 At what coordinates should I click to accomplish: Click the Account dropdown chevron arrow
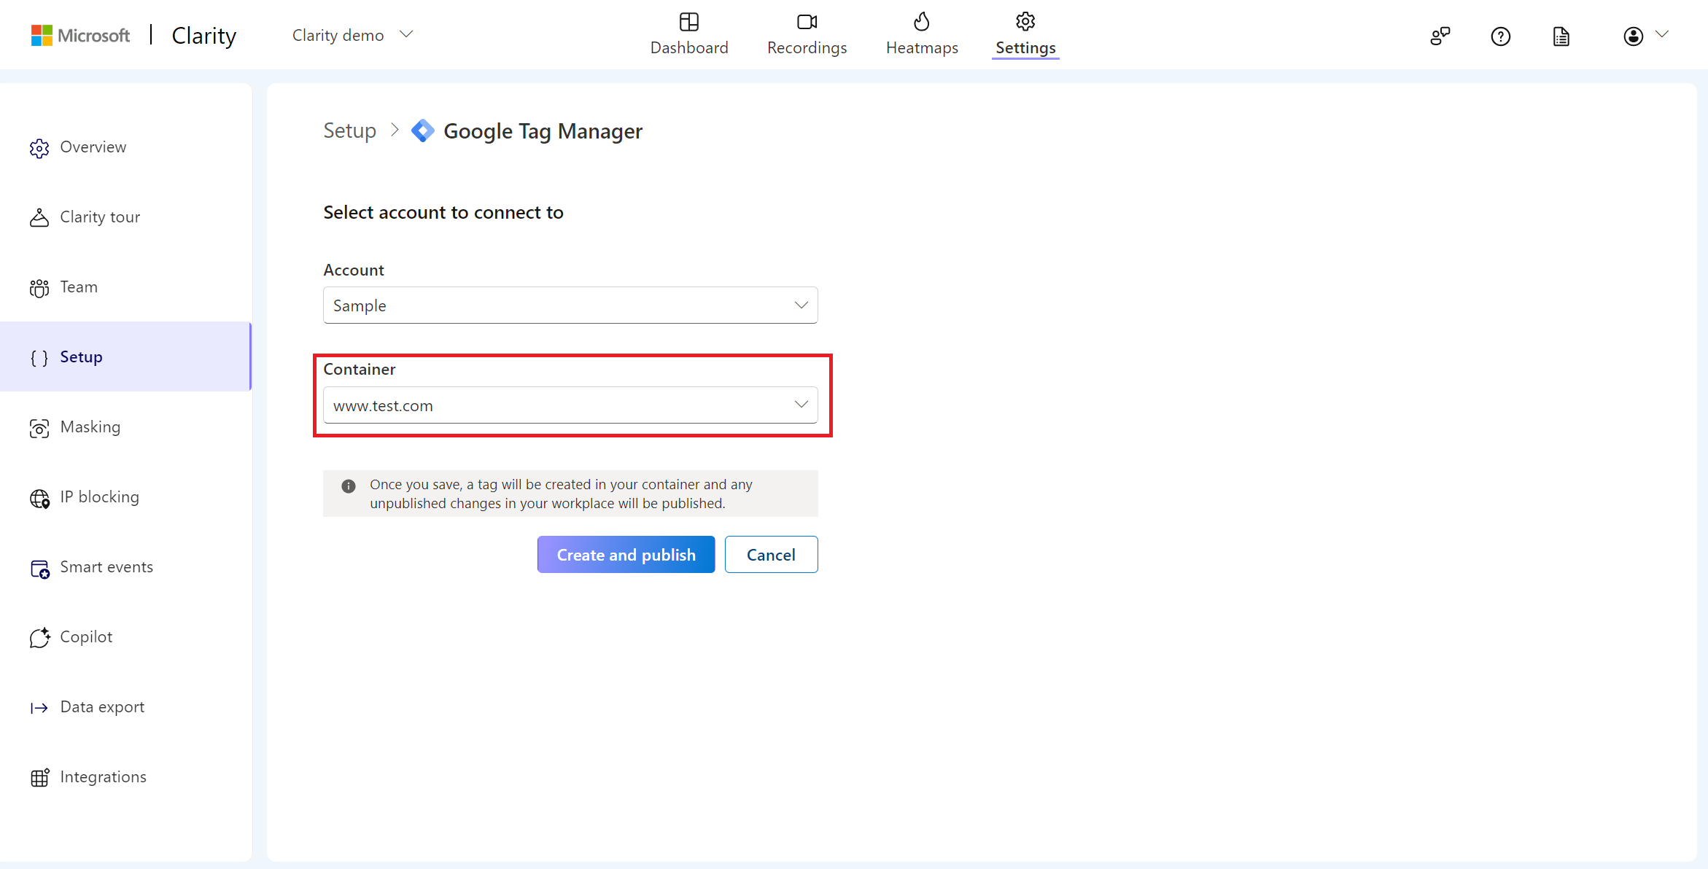(801, 305)
